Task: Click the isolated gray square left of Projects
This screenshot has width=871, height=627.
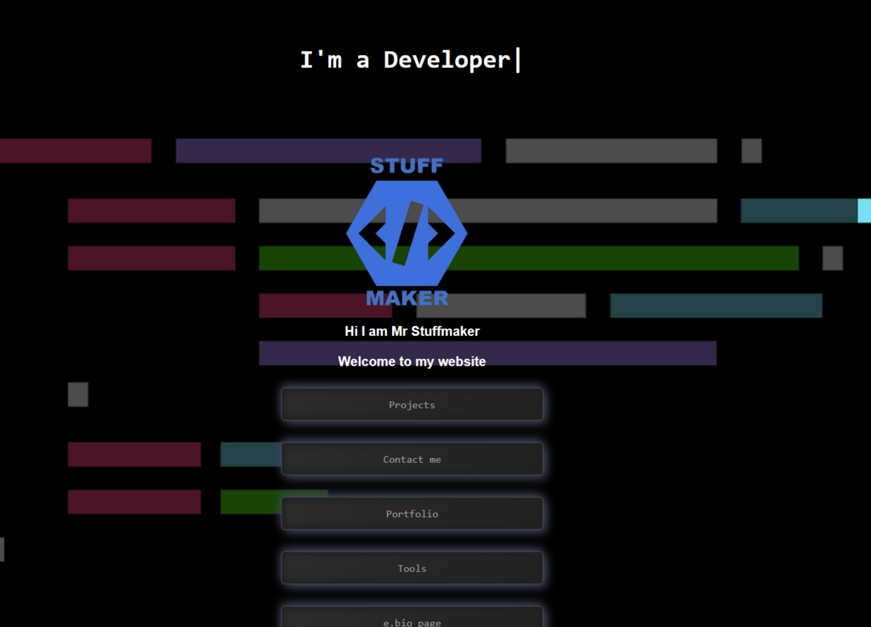Action: click(78, 394)
